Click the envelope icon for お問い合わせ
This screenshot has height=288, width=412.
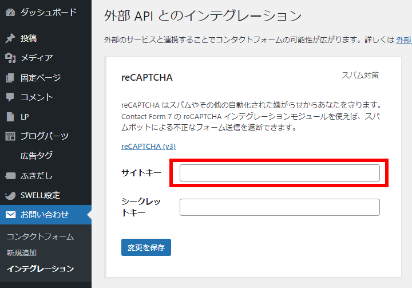(x=10, y=215)
